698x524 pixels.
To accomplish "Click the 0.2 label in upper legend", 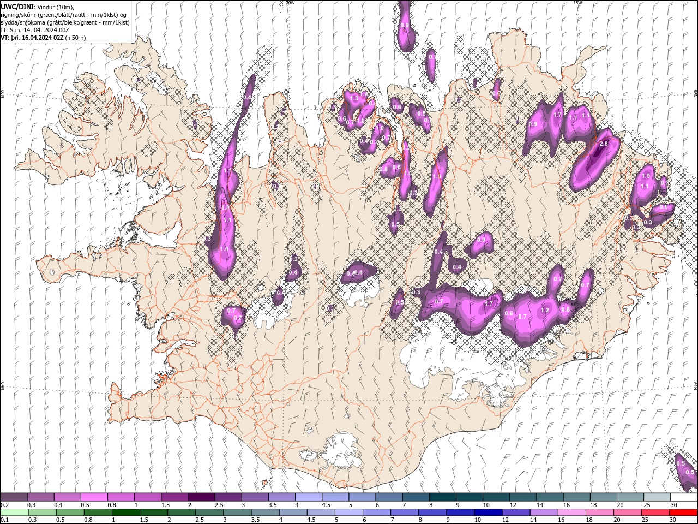I will 4,505.
